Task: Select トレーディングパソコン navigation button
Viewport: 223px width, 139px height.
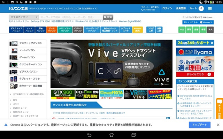Action: [x=92, y=30]
